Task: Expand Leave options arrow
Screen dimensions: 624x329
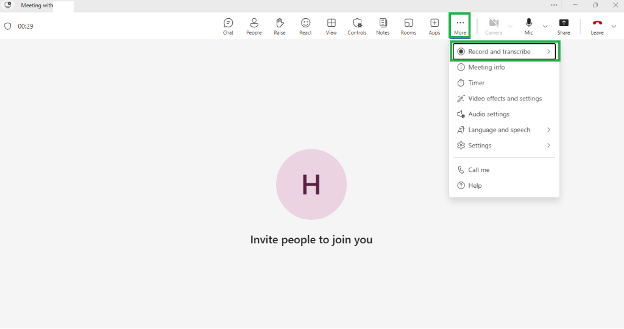Action: pos(614,27)
